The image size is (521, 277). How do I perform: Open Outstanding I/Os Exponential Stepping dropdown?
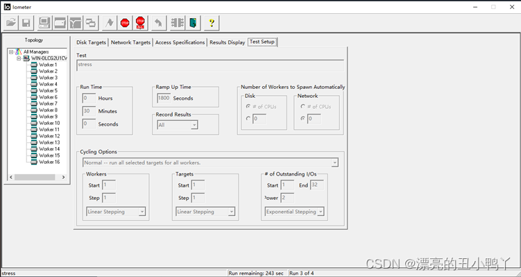[x=321, y=212]
